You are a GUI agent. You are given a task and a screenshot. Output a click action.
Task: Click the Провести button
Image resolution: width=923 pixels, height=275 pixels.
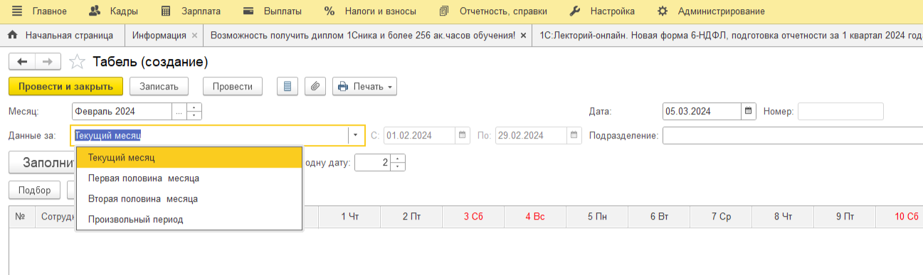233,86
